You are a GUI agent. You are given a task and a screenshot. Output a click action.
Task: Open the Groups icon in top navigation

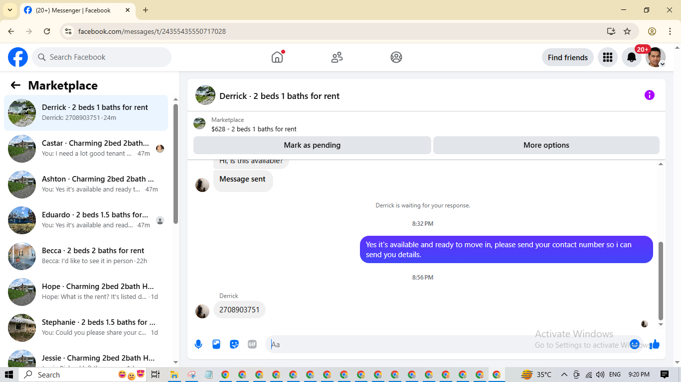(x=396, y=57)
